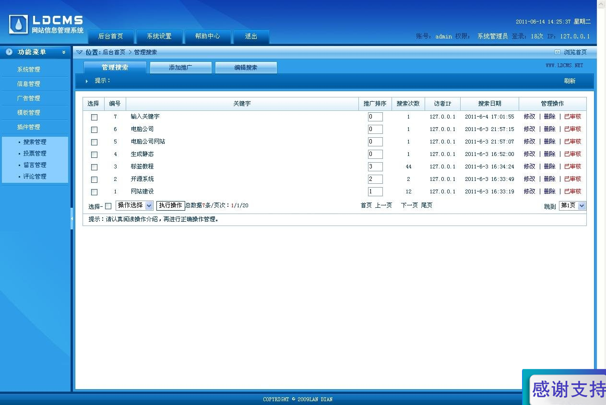The width and height of the screenshot is (606, 405).
Task: Toggle the sidebar collapse handle
Action: (72, 218)
